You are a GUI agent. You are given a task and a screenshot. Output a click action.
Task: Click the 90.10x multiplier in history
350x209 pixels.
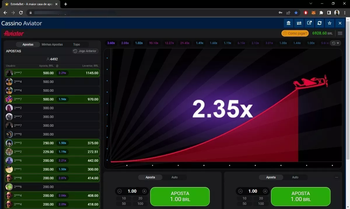click(x=154, y=43)
